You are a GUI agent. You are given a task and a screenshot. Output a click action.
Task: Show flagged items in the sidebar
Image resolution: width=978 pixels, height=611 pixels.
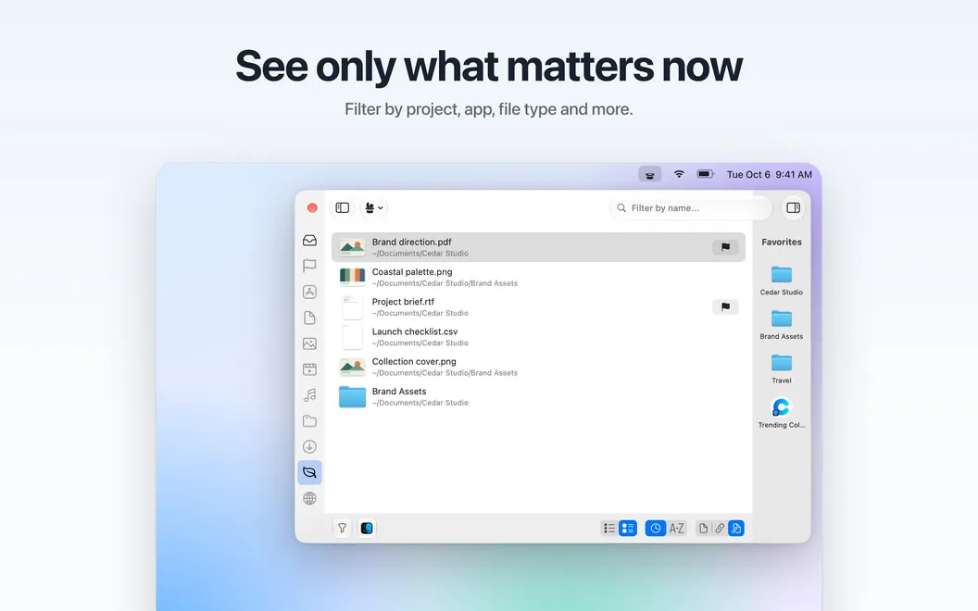point(309,267)
